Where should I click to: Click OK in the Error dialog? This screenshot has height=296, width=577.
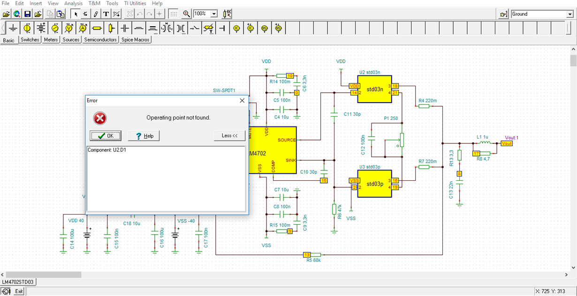(x=106, y=136)
